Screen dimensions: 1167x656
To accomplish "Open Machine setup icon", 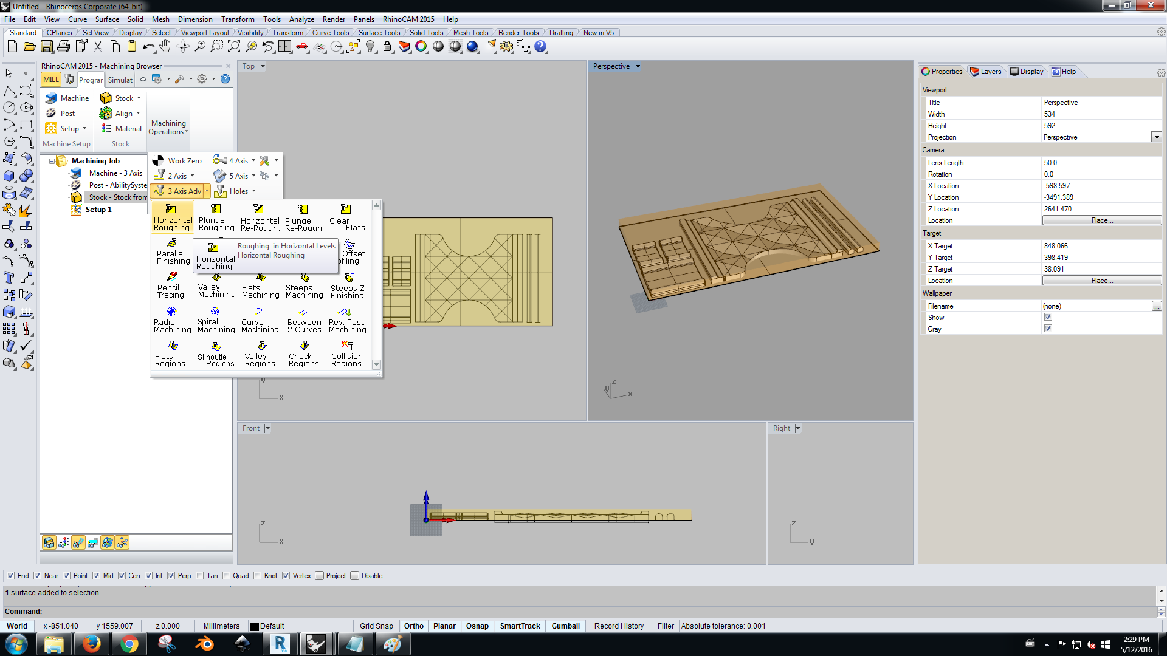I will 51,98.
